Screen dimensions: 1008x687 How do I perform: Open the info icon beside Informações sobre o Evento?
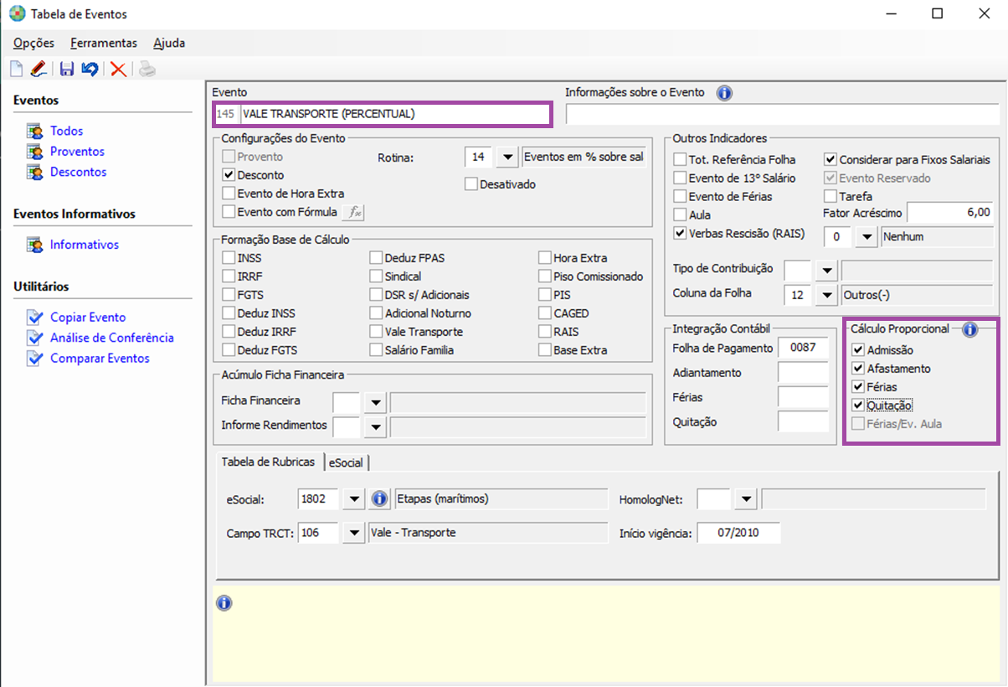pos(725,93)
